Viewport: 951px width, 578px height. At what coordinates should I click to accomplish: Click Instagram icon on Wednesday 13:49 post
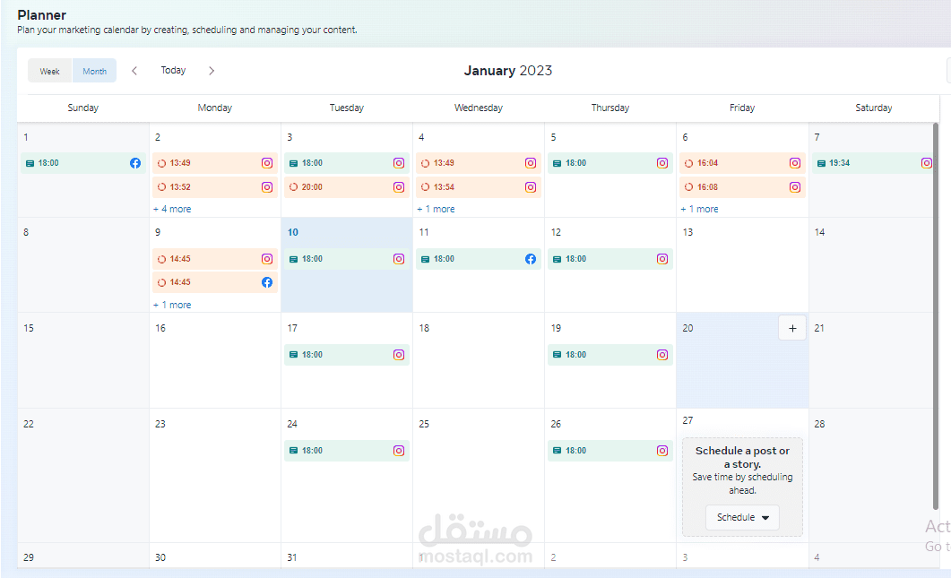pos(531,163)
